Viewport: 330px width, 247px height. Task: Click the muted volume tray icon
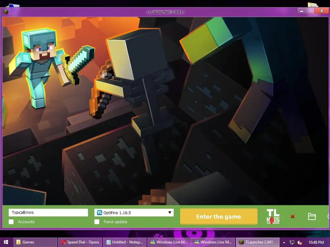point(300,242)
